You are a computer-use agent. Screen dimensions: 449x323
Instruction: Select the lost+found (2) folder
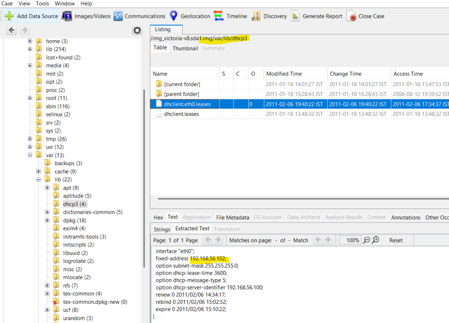[x=63, y=57]
